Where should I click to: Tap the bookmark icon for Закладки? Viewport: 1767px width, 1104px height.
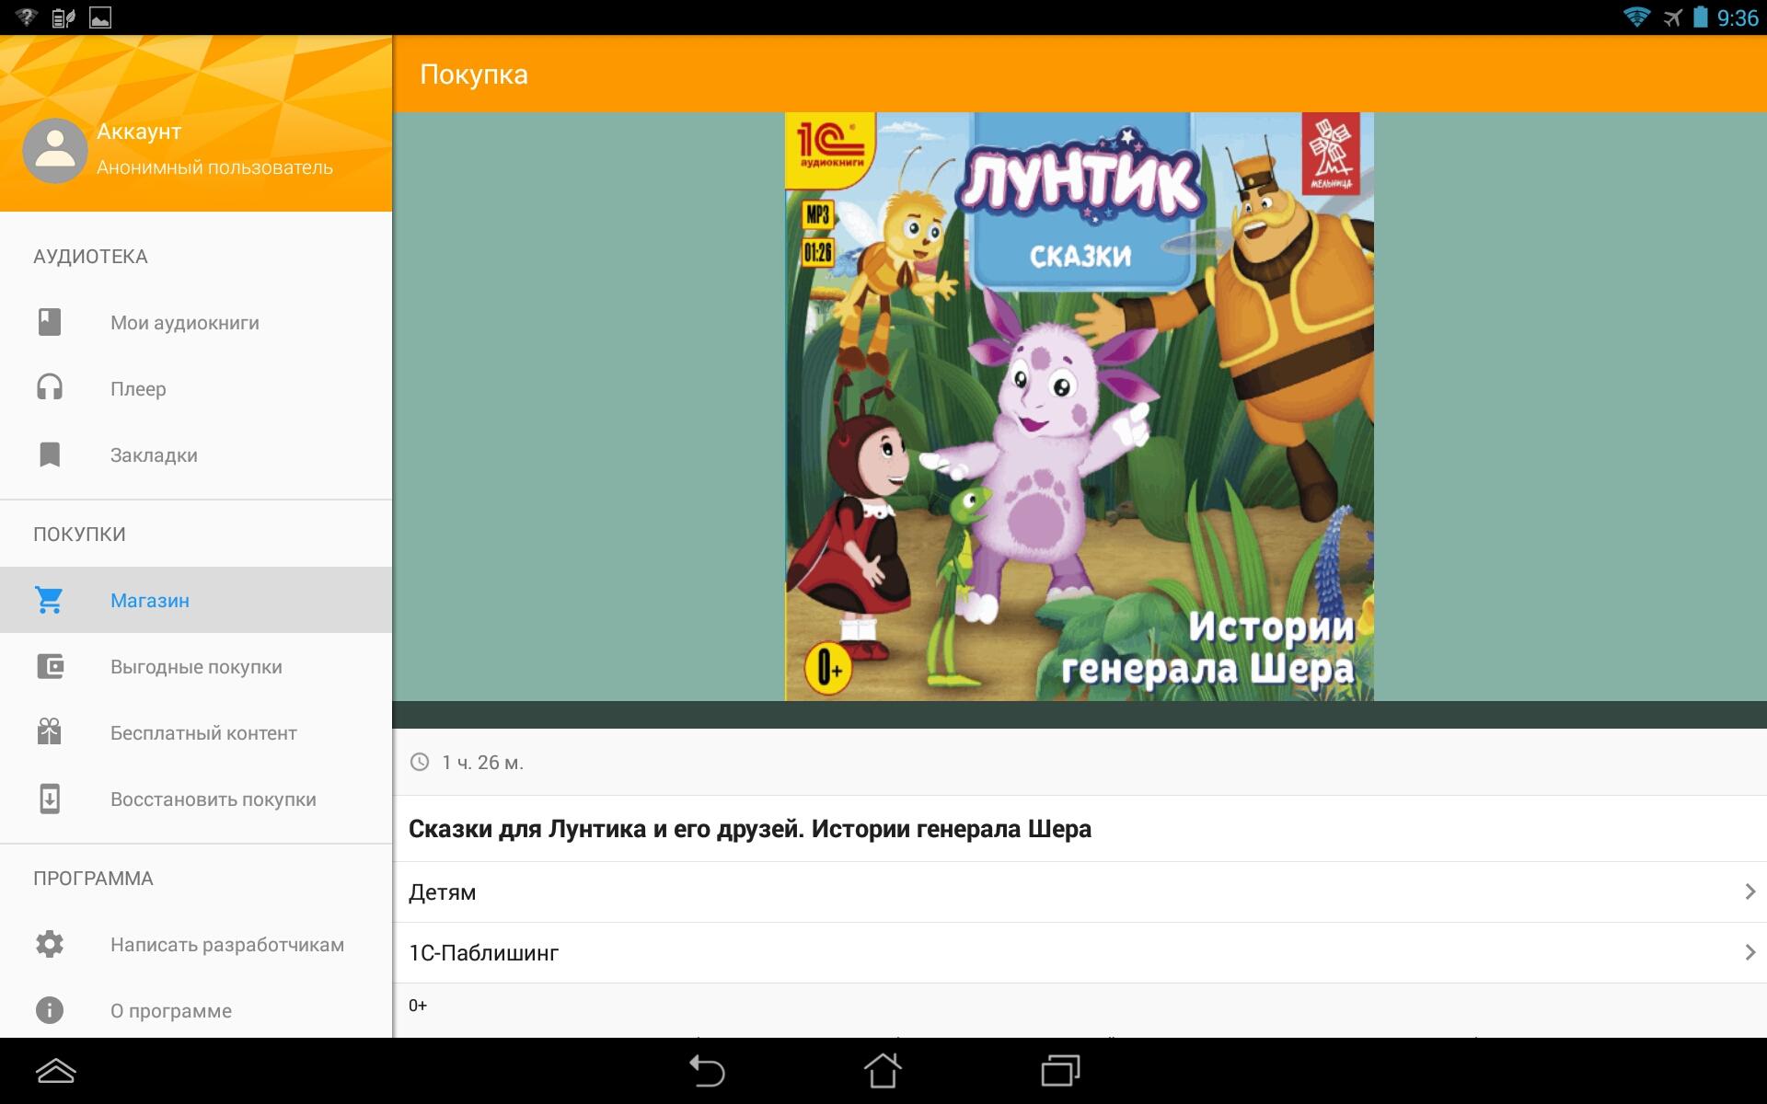click(50, 454)
